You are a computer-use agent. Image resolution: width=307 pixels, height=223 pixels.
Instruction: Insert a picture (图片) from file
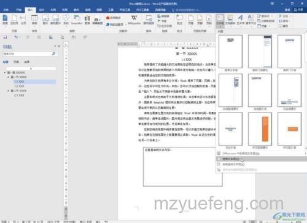pyautogui.click(x=45, y=20)
